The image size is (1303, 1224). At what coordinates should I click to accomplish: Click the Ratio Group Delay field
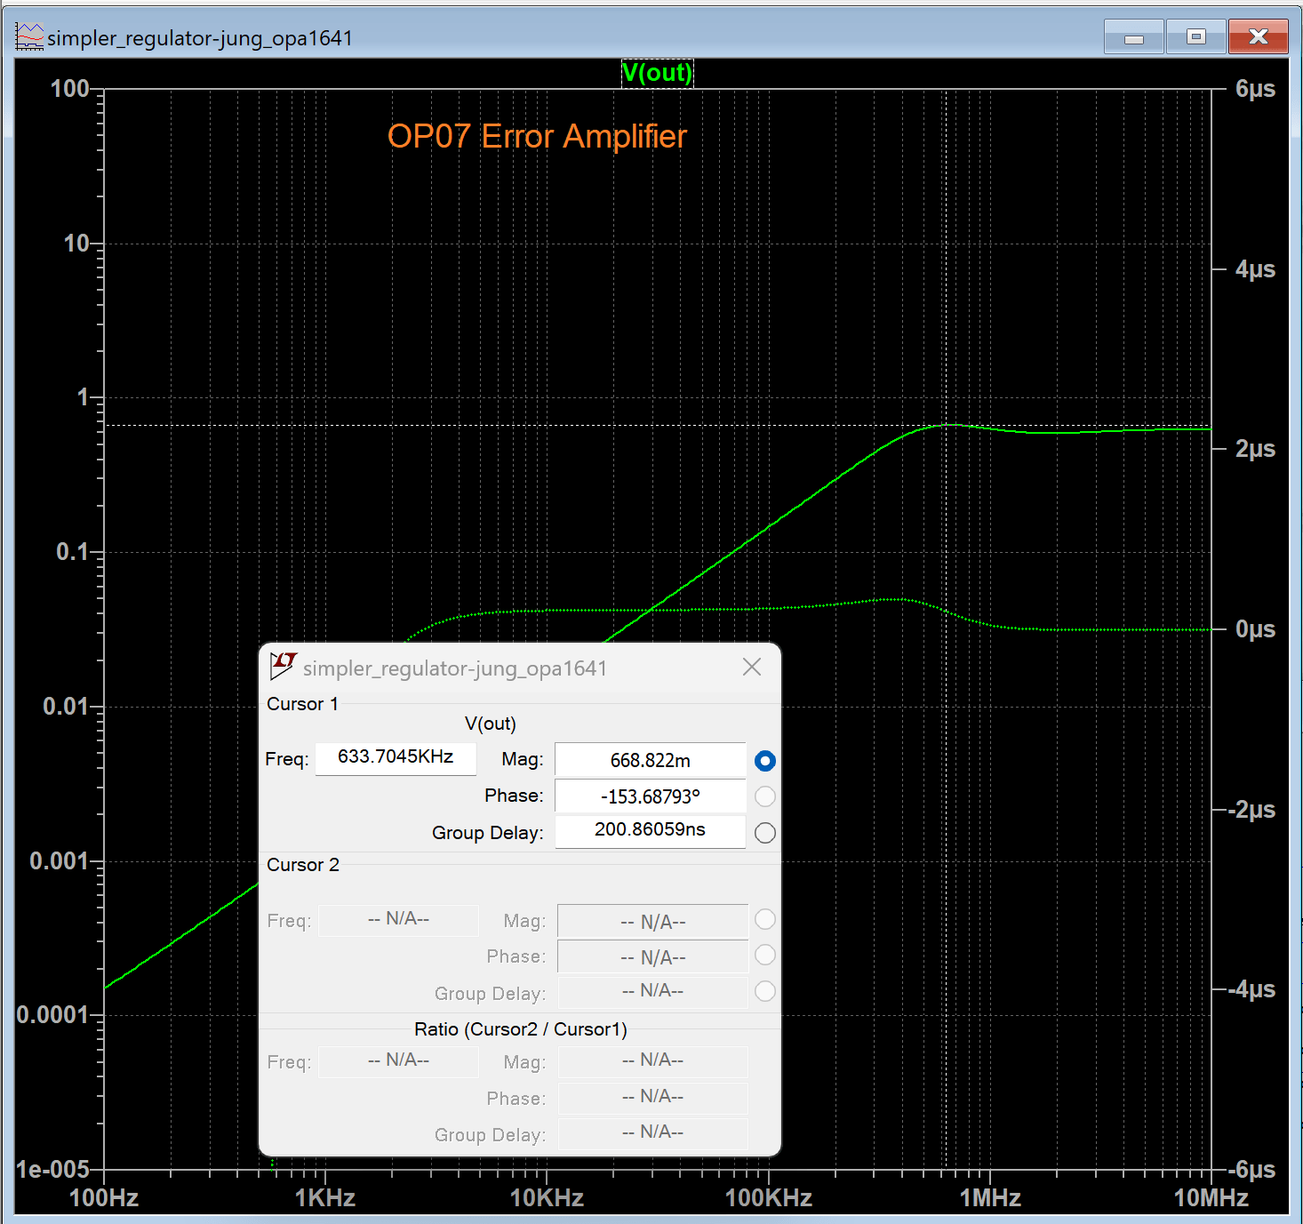click(652, 1132)
